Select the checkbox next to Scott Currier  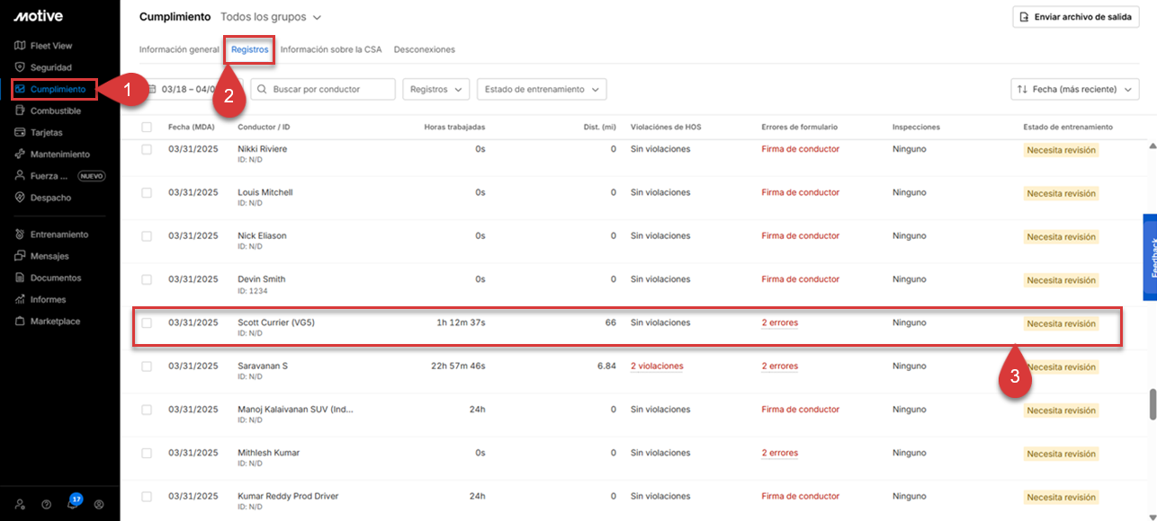point(148,322)
